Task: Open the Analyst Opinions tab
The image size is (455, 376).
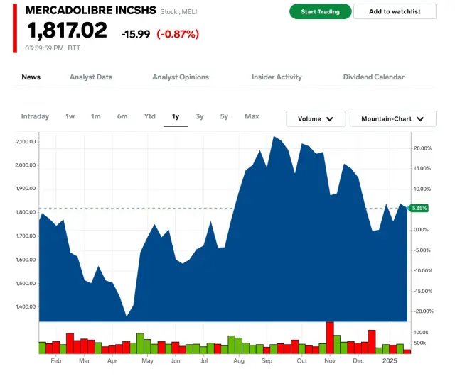Action: (181, 77)
